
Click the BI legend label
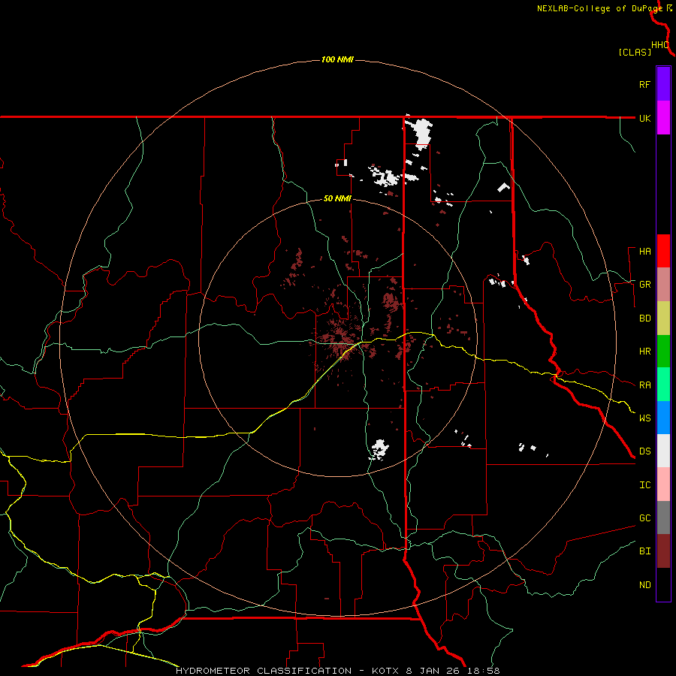(x=644, y=551)
